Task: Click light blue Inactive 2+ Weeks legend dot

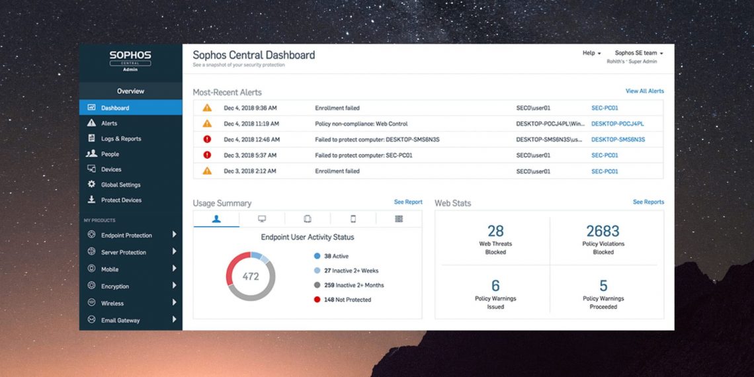Action: coord(317,271)
